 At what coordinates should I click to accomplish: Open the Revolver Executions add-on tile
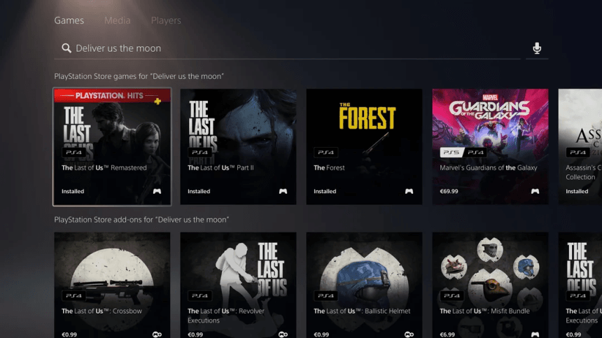click(238, 285)
